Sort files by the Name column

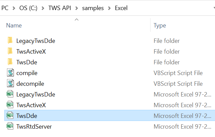14,25
